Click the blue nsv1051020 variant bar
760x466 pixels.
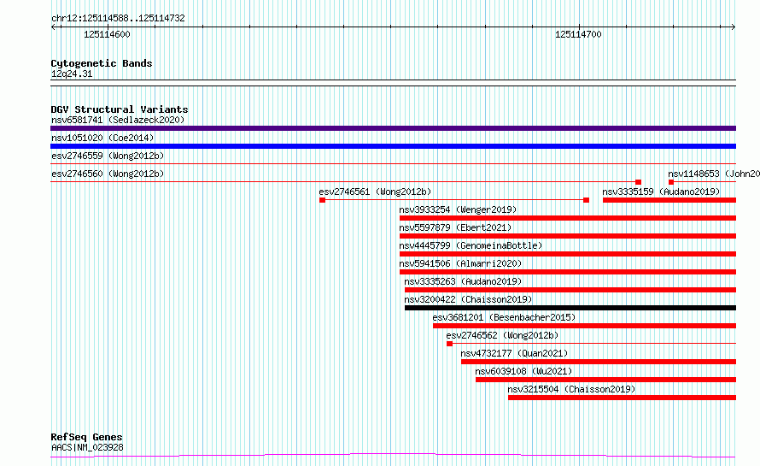(x=393, y=146)
